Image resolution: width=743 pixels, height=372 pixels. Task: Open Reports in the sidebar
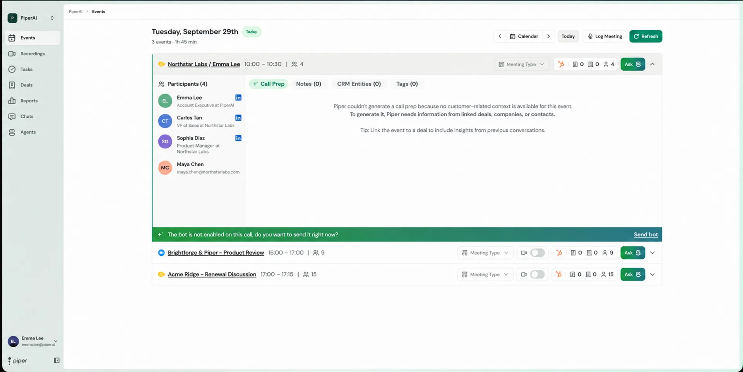point(33,101)
